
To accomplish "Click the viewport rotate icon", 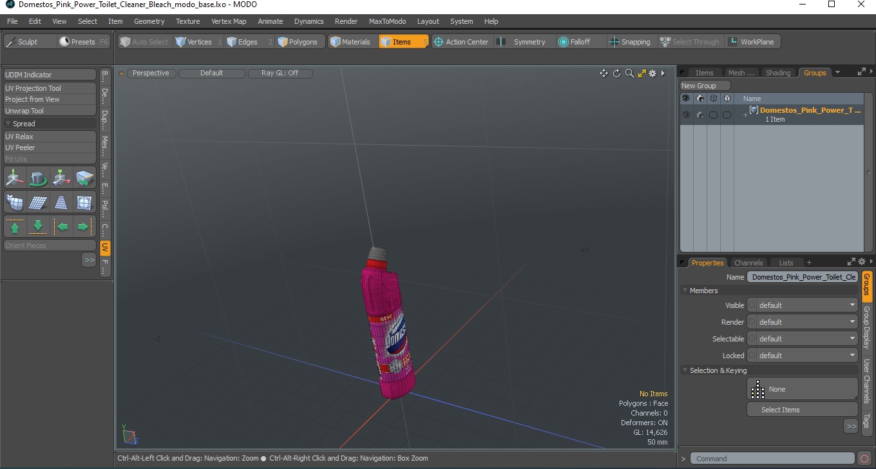I will click(616, 73).
